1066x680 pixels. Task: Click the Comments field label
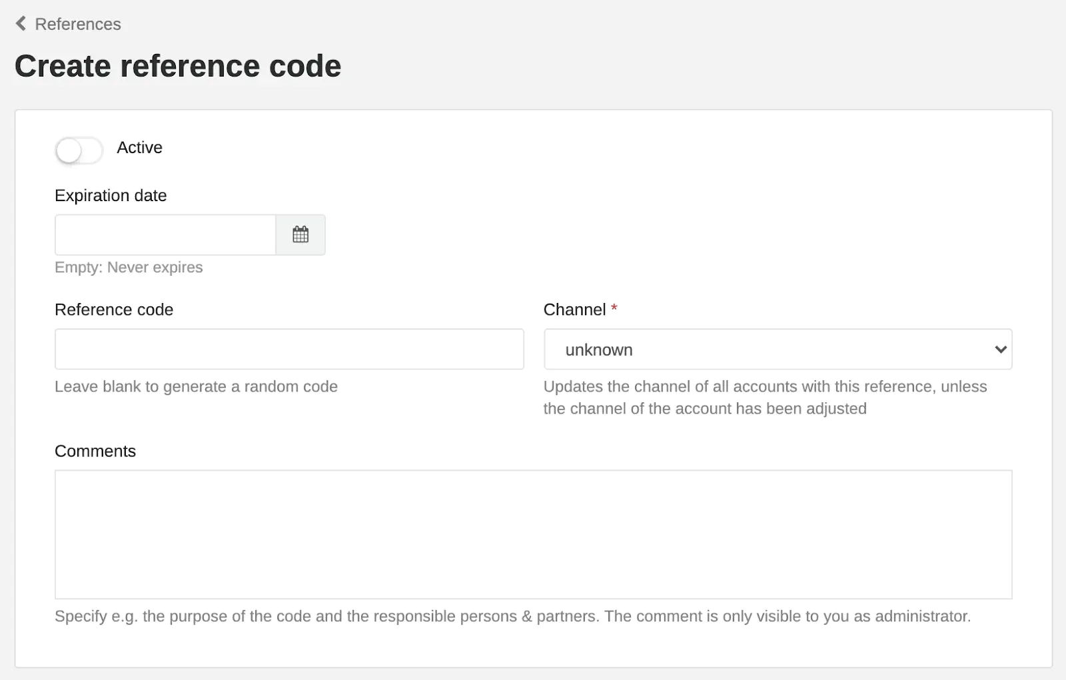95,451
